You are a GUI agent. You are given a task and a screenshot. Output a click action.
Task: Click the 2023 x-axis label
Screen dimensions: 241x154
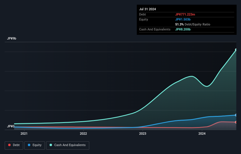pos(143,134)
